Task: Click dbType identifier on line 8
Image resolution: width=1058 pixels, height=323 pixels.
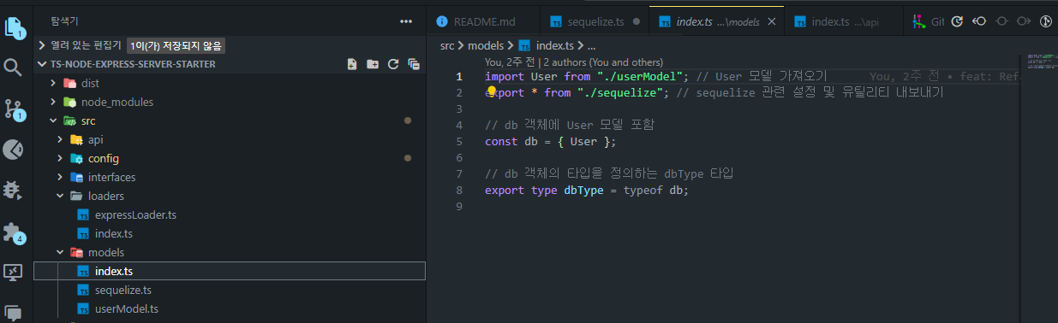Action: (583, 190)
